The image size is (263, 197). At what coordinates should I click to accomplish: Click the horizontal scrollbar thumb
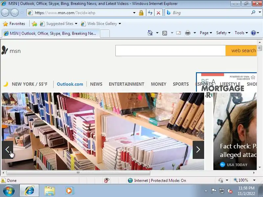pos(78,173)
